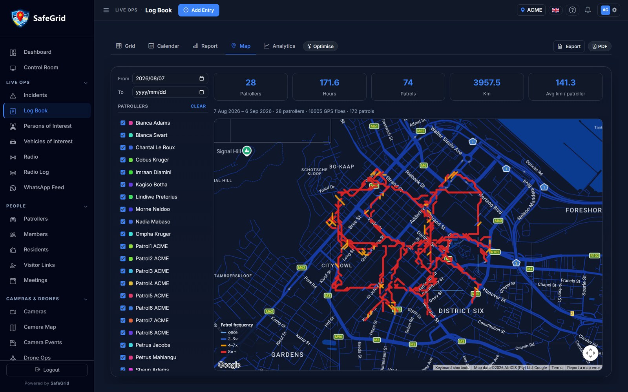Viewport: 628px width, 392px height.
Task: Click Nadia Mabaso's color swatch
Action: point(131,222)
